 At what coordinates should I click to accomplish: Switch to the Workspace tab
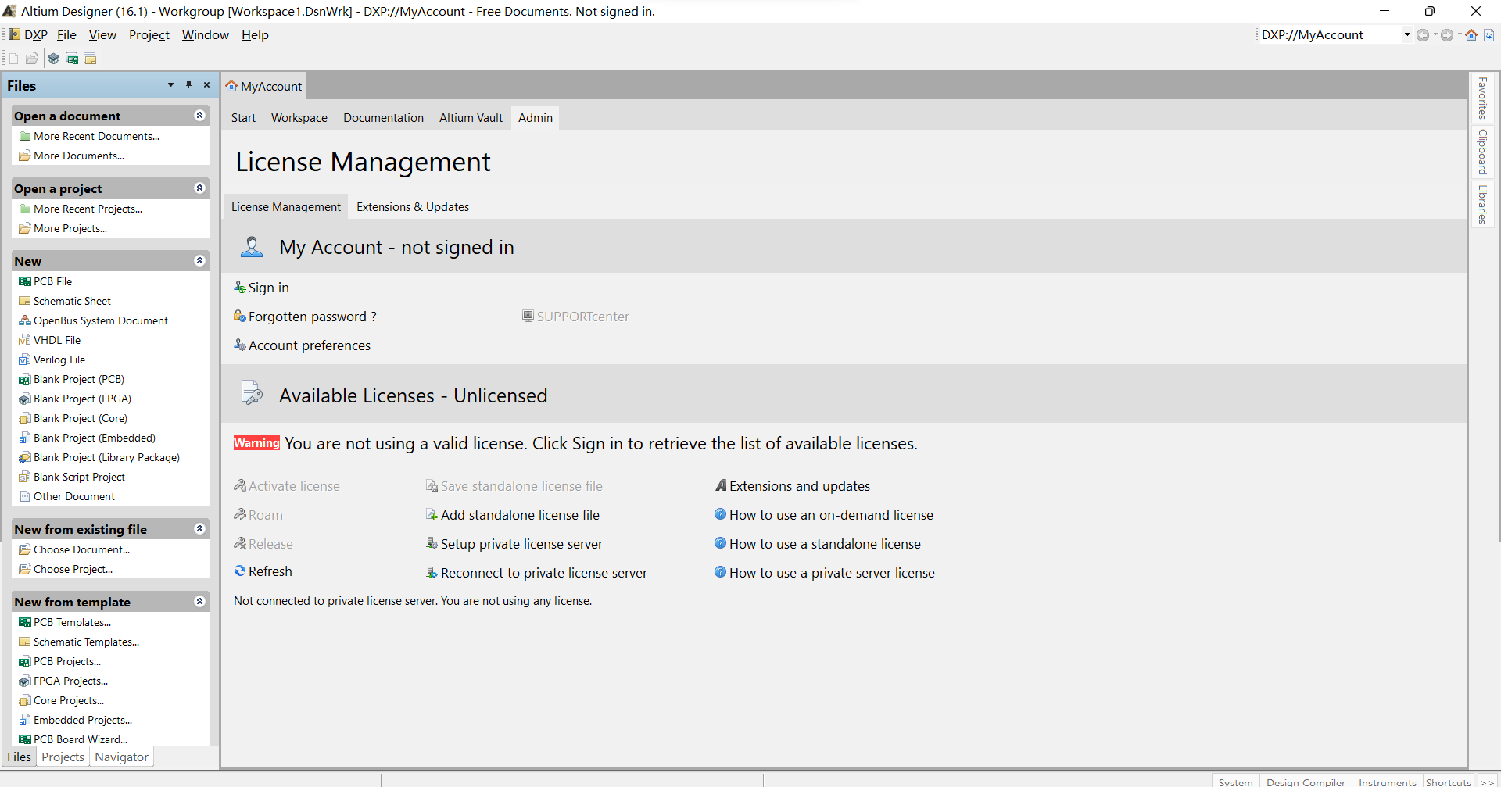(x=299, y=118)
